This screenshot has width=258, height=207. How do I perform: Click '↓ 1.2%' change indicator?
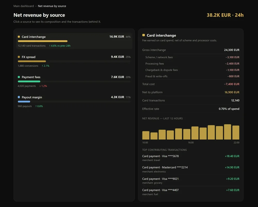point(43,86)
